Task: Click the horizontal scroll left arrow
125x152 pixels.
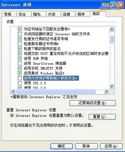Action: tap(13, 91)
